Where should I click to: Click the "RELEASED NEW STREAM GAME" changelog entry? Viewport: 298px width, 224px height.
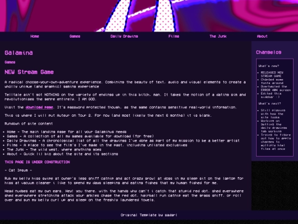coord(272,74)
